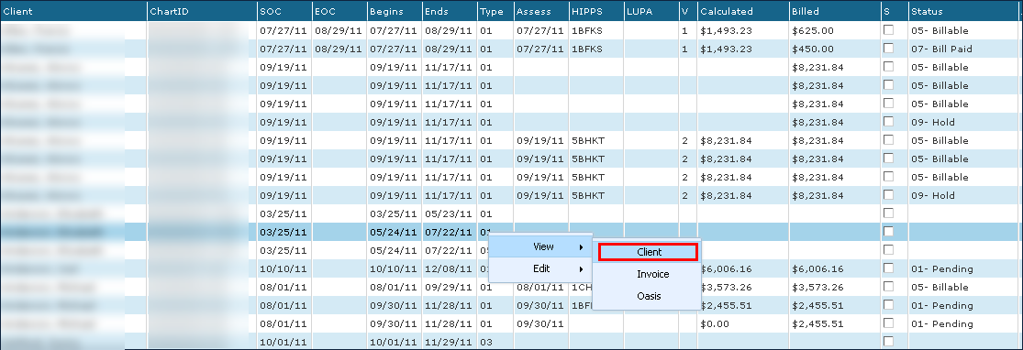Select Client from the View submenu
This screenshot has width=1023, height=350.
649,252
